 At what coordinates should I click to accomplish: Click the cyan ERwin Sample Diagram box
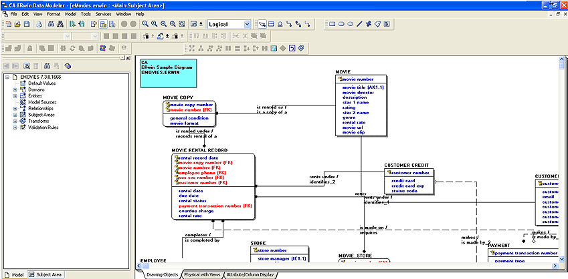click(164, 73)
